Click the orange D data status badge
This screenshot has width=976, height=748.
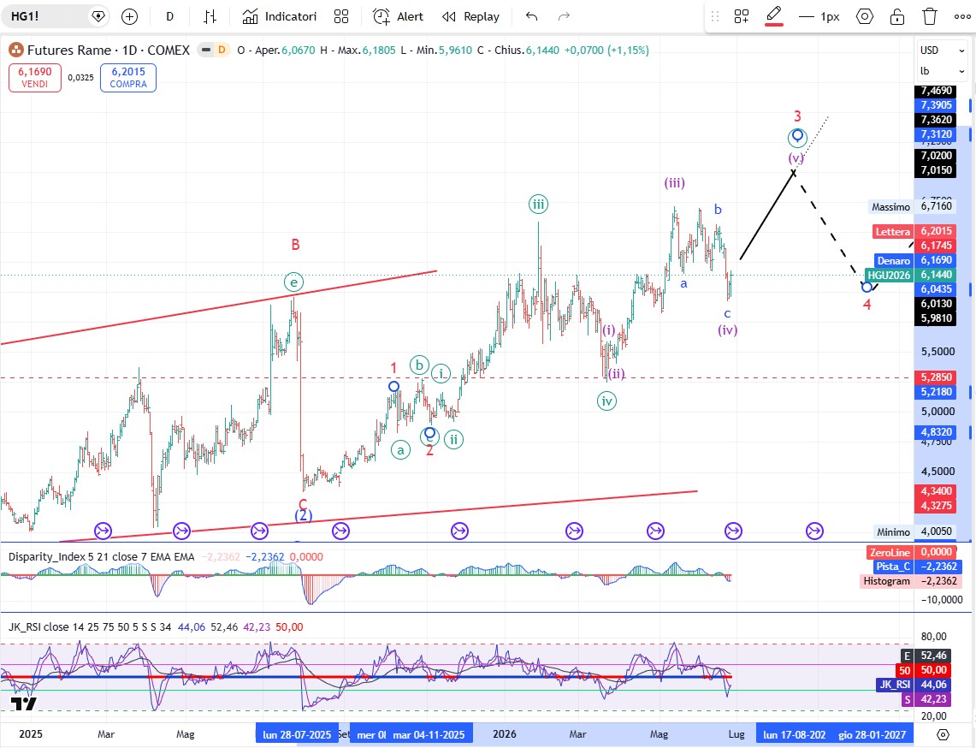pyautogui.click(x=222, y=50)
